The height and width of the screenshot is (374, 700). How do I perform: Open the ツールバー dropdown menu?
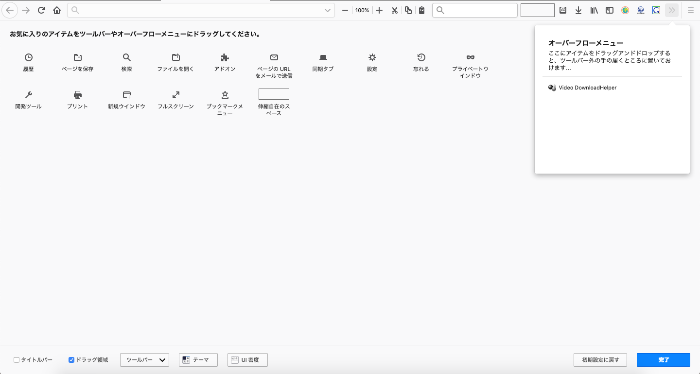click(144, 360)
